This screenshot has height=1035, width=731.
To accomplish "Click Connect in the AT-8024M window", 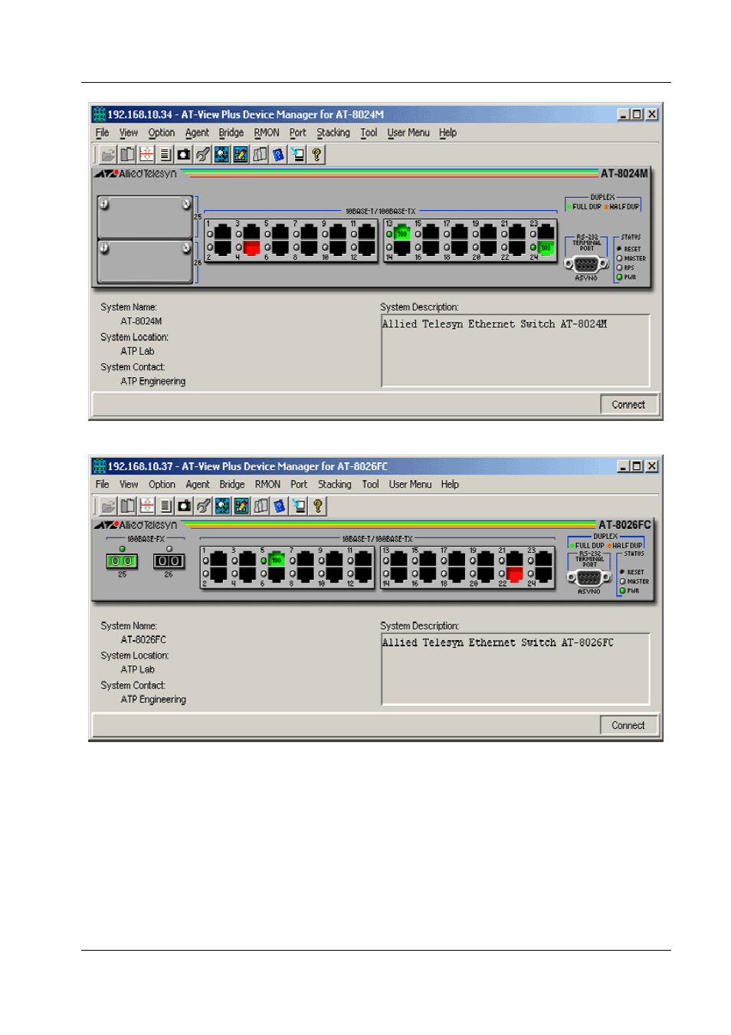I will click(x=628, y=405).
